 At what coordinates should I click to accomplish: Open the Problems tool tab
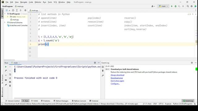[x=45, y=101]
